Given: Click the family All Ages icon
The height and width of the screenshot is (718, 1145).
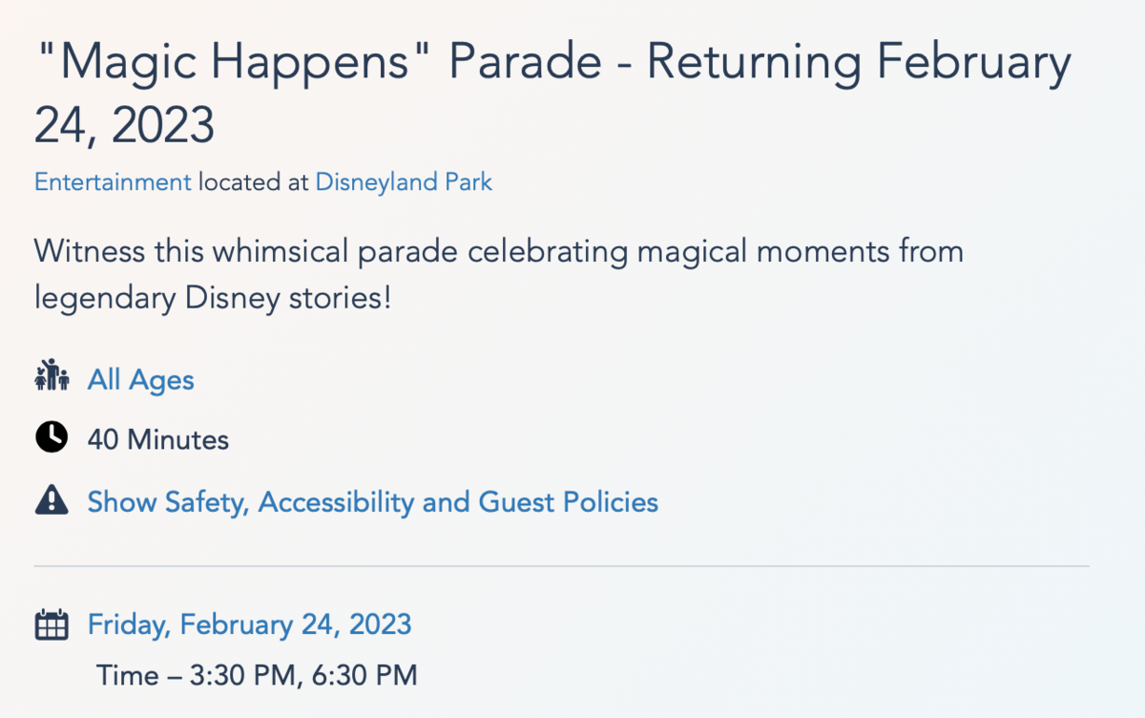Looking at the screenshot, I should pos(52,379).
